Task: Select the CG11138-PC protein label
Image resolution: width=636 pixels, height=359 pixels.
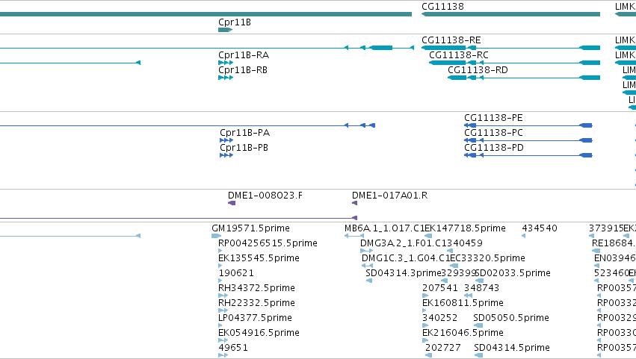Action: point(494,133)
